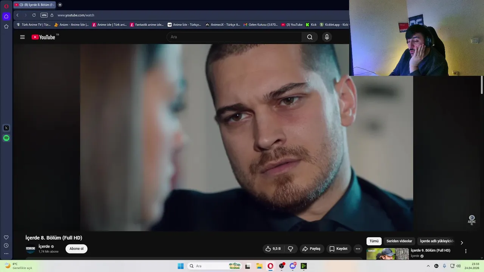The height and width of the screenshot is (272, 484).
Task: Select the Seriden videolar chip
Action: (399, 241)
